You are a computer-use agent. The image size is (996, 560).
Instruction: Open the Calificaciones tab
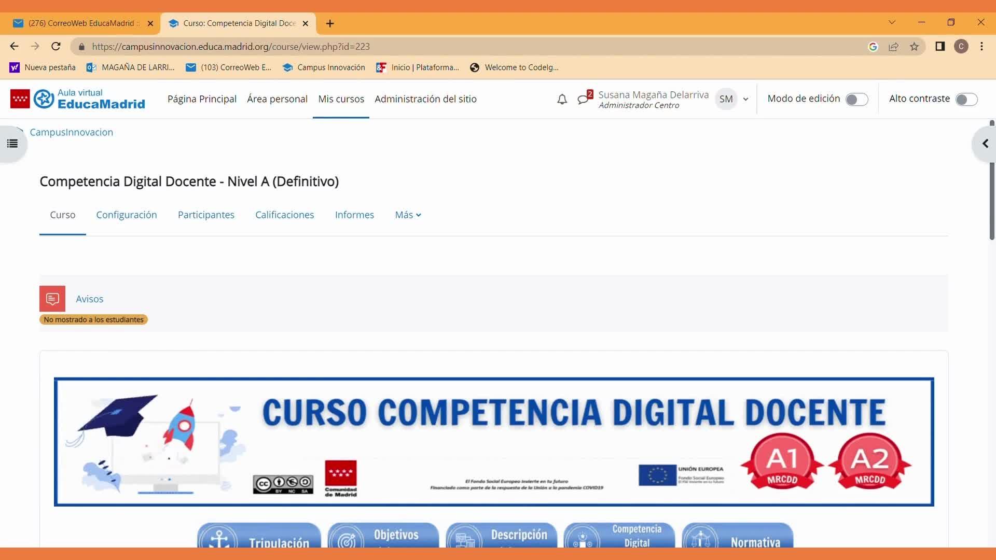coord(284,215)
